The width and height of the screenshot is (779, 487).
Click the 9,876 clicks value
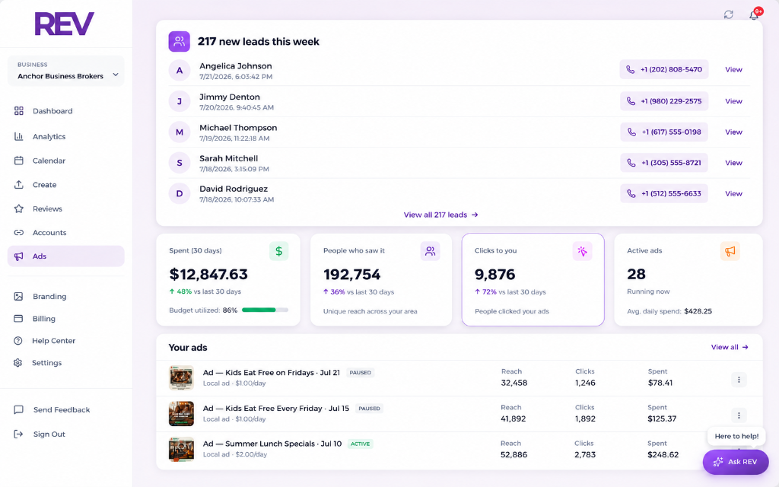(494, 274)
